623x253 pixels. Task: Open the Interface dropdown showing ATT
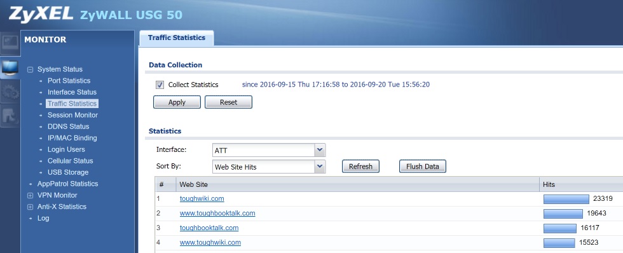pos(269,150)
